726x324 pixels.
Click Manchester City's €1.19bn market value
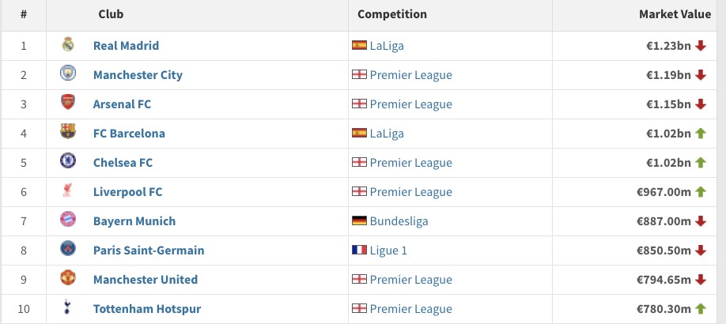(x=668, y=75)
